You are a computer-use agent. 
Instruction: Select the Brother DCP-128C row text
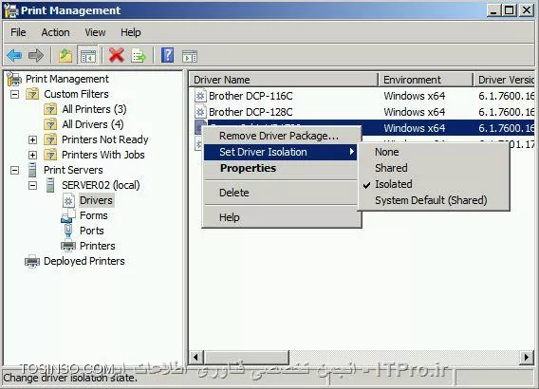tap(251, 112)
